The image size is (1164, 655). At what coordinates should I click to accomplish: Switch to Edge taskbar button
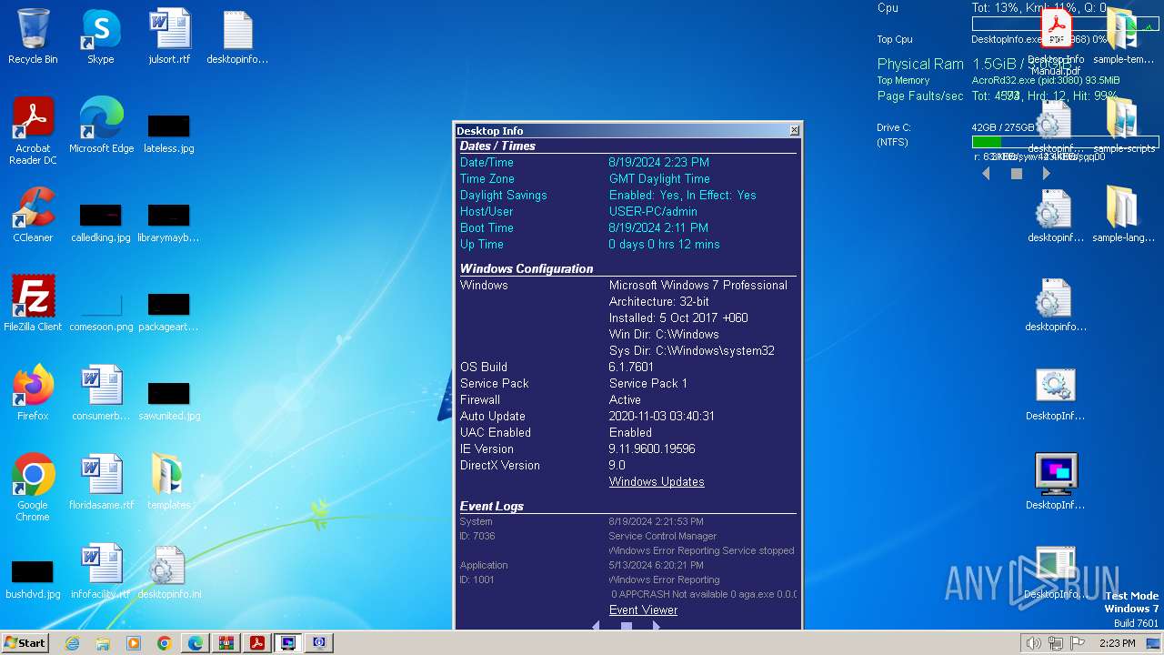[x=196, y=643]
